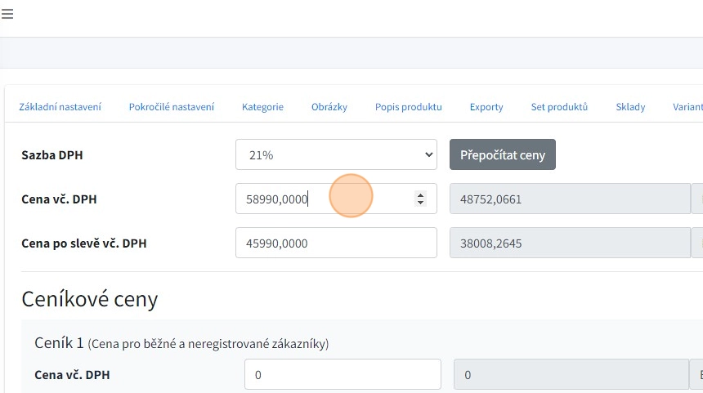Click the partially visible Varianty tab
The height and width of the screenshot is (393, 703).
[x=687, y=107]
